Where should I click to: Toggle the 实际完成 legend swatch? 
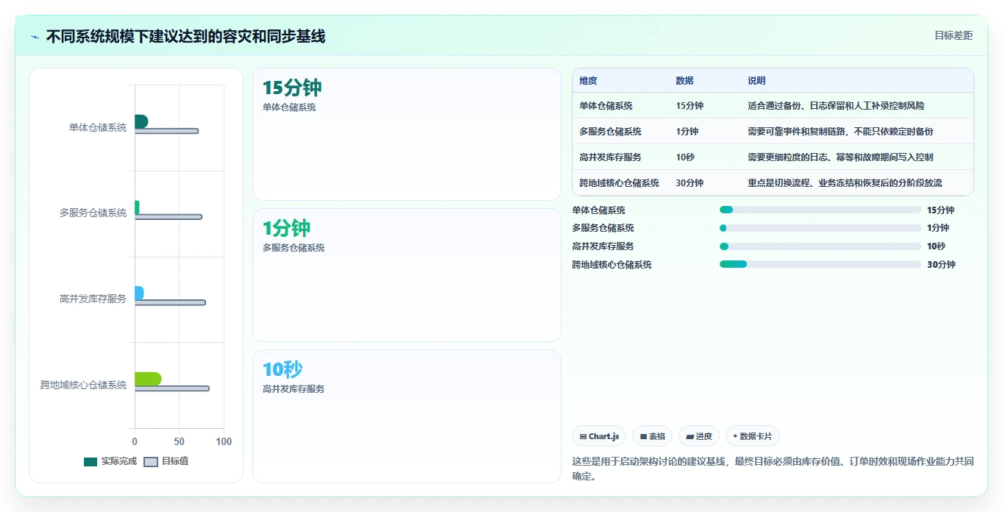(x=91, y=462)
